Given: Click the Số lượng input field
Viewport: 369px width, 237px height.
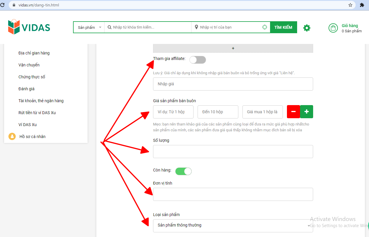Looking at the screenshot, I should [233, 151].
